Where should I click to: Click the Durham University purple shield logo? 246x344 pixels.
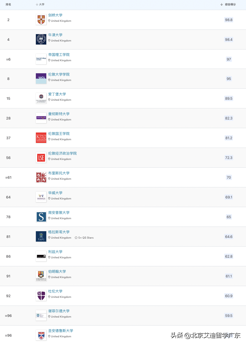pyautogui.click(x=41, y=296)
